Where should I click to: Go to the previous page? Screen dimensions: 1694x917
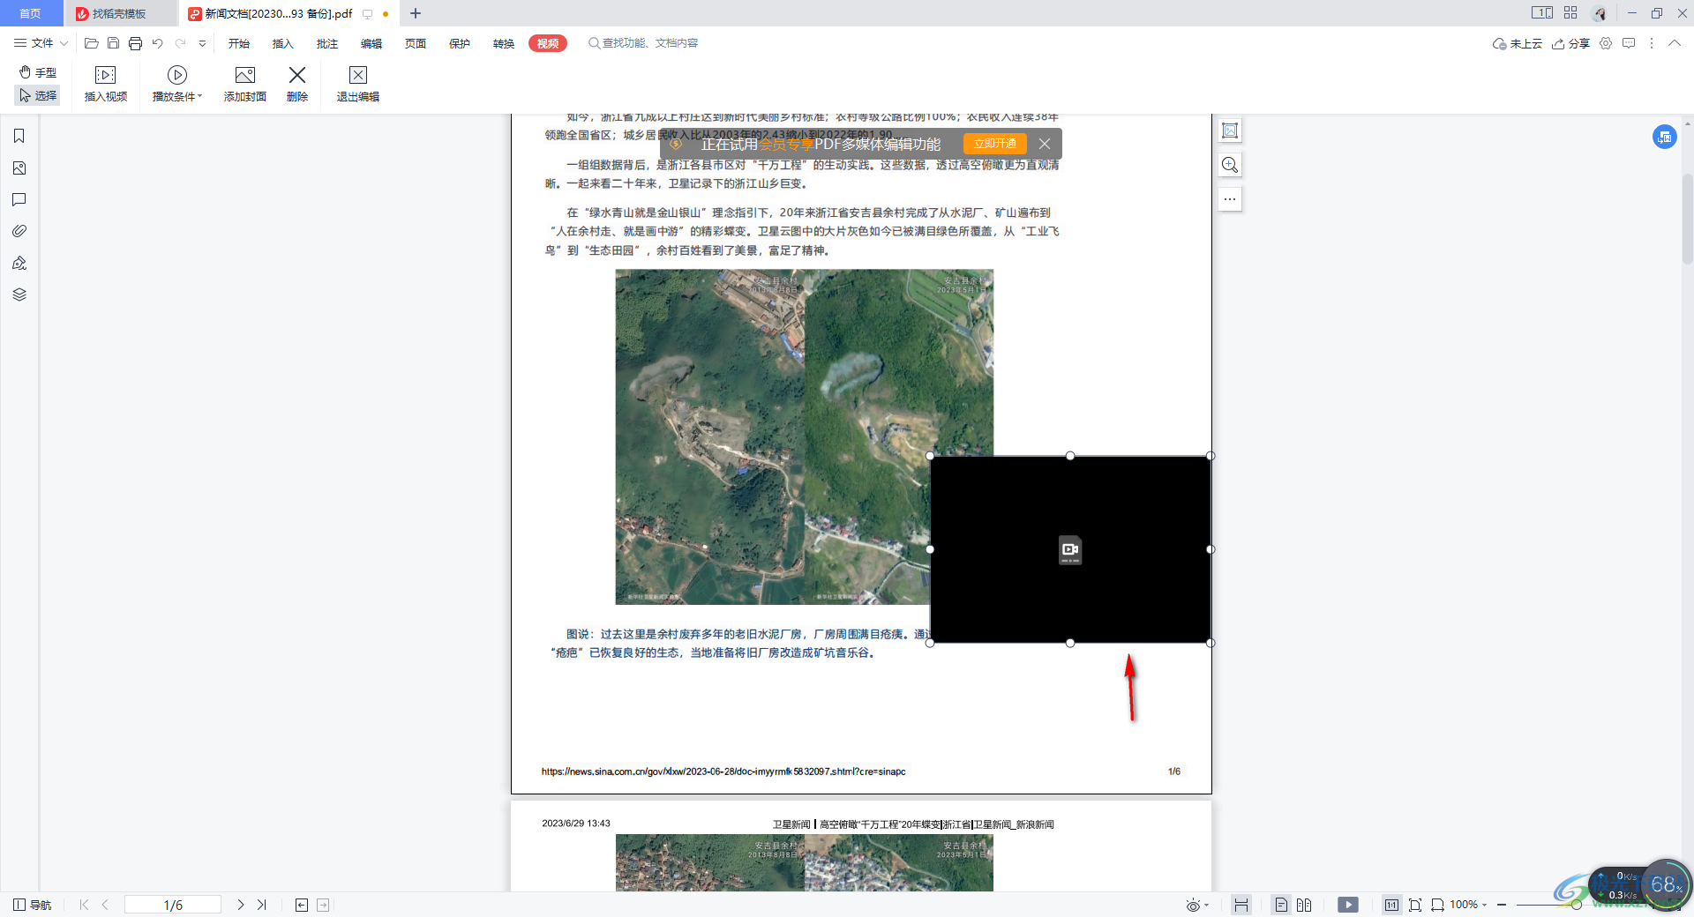click(x=105, y=905)
